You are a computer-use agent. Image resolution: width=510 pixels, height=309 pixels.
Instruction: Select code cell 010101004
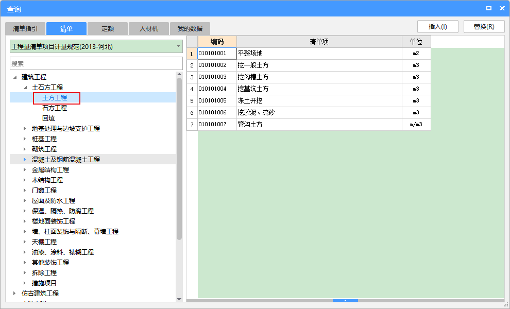217,89
